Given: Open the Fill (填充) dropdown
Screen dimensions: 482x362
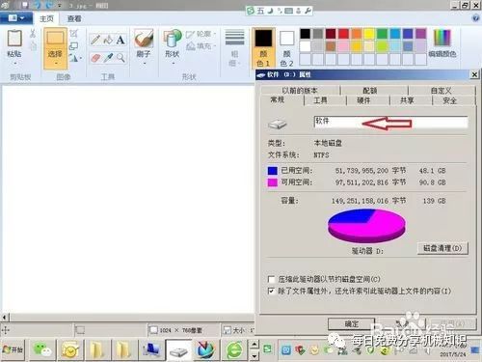Looking at the screenshot, I should coord(201,46).
